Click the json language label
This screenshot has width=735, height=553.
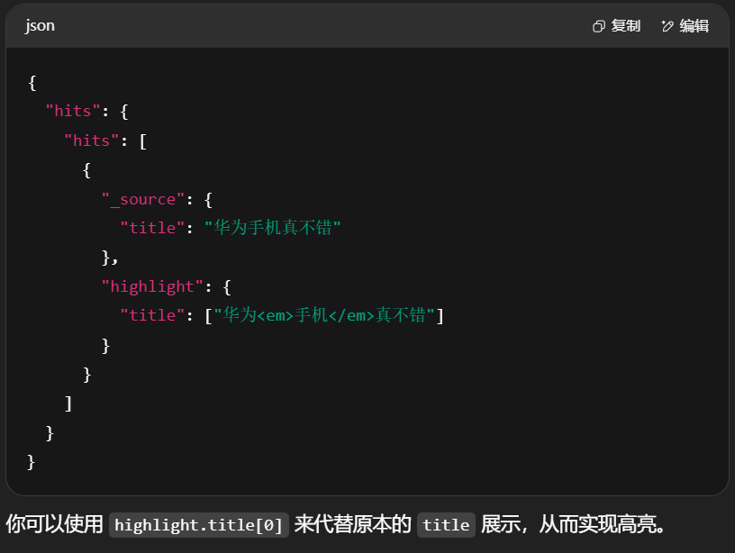40,26
